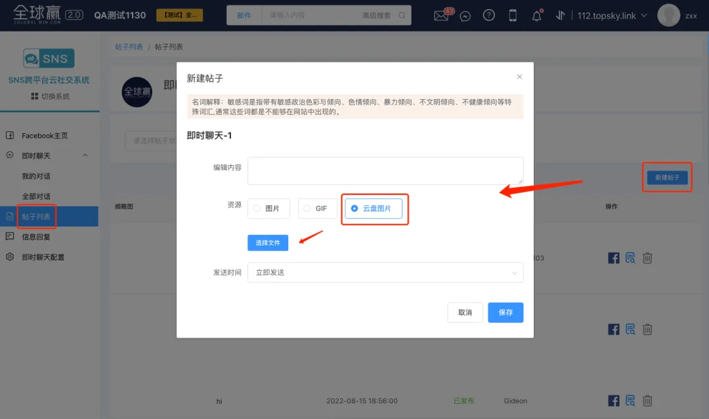Viewport: 709px width, 419px height.
Task: Open the 发送时间 dropdown set to 立即发送
Action: click(385, 272)
